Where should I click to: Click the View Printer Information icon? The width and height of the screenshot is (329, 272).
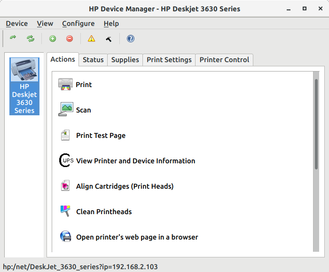(x=66, y=160)
